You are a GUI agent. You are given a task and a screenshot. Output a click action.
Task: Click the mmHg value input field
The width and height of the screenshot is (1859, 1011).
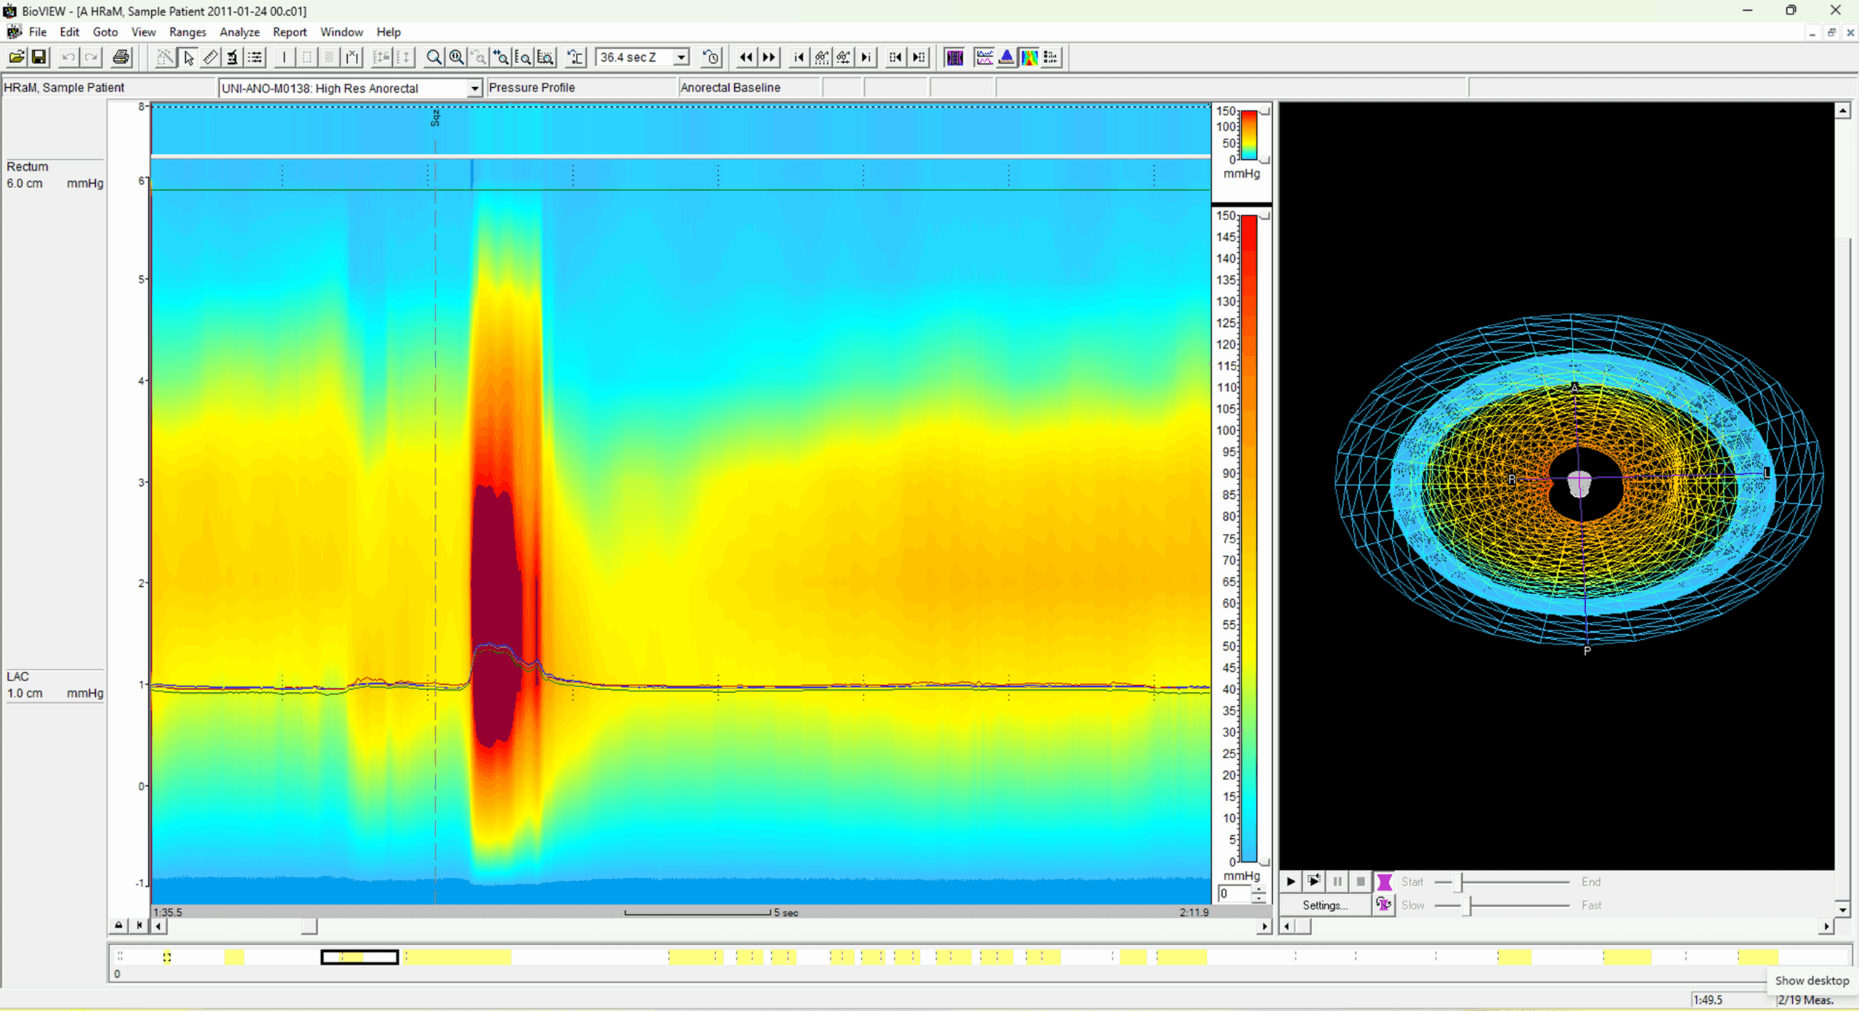[1234, 894]
